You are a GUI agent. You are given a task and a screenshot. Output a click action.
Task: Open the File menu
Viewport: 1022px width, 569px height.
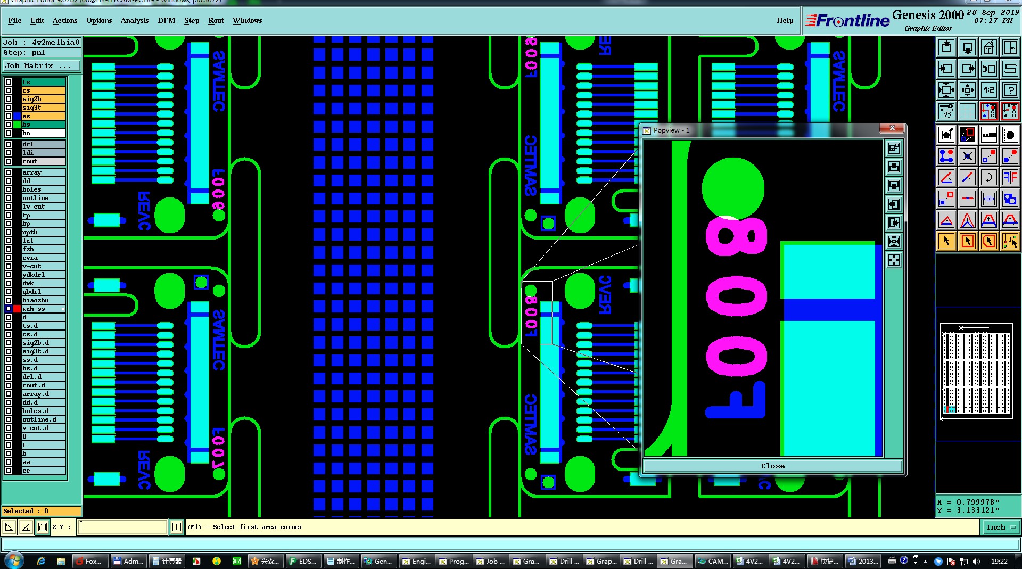coord(15,20)
